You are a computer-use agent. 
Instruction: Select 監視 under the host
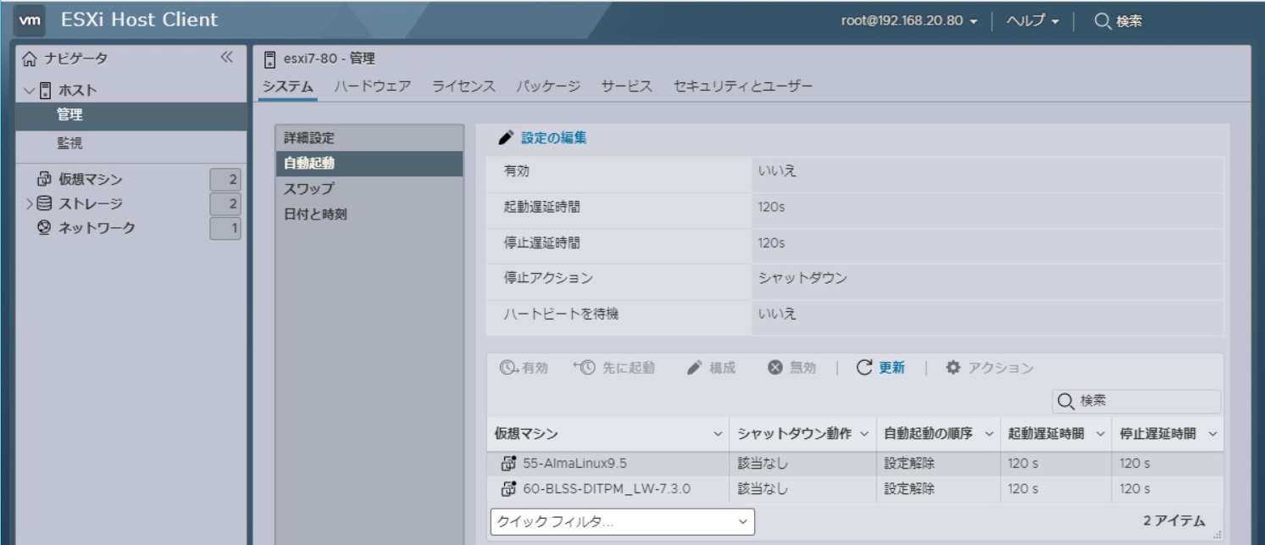pyautogui.click(x=131, y=144)
